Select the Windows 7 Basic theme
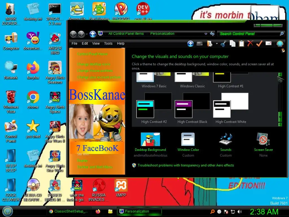289x217 pixels. point(154,80)
